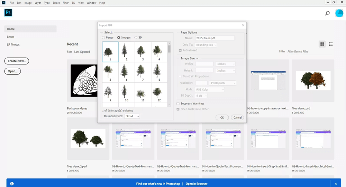Switch to grid view of recent files
Image resolution: width=346 pixels, height=187 pixels.
pyautogui.click(x=322, y=44)
